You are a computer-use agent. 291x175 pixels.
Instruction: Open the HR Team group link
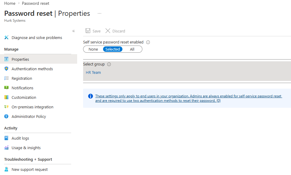pos(93,73)
